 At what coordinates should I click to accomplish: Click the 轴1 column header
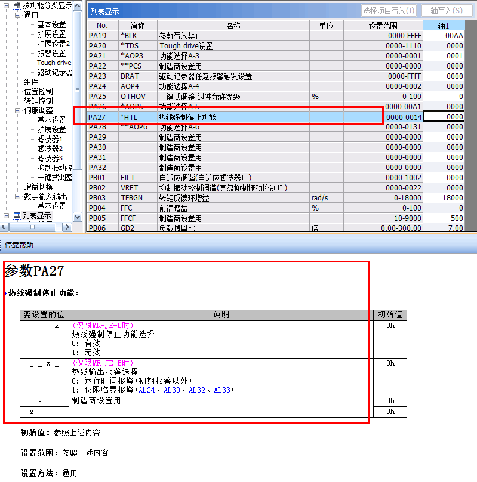click(444, 26)
